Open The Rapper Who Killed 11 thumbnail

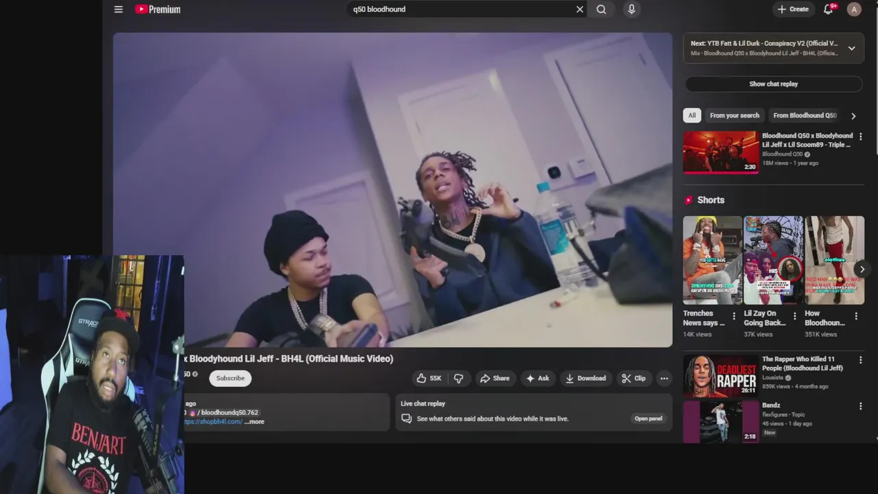tap(720, 375)
